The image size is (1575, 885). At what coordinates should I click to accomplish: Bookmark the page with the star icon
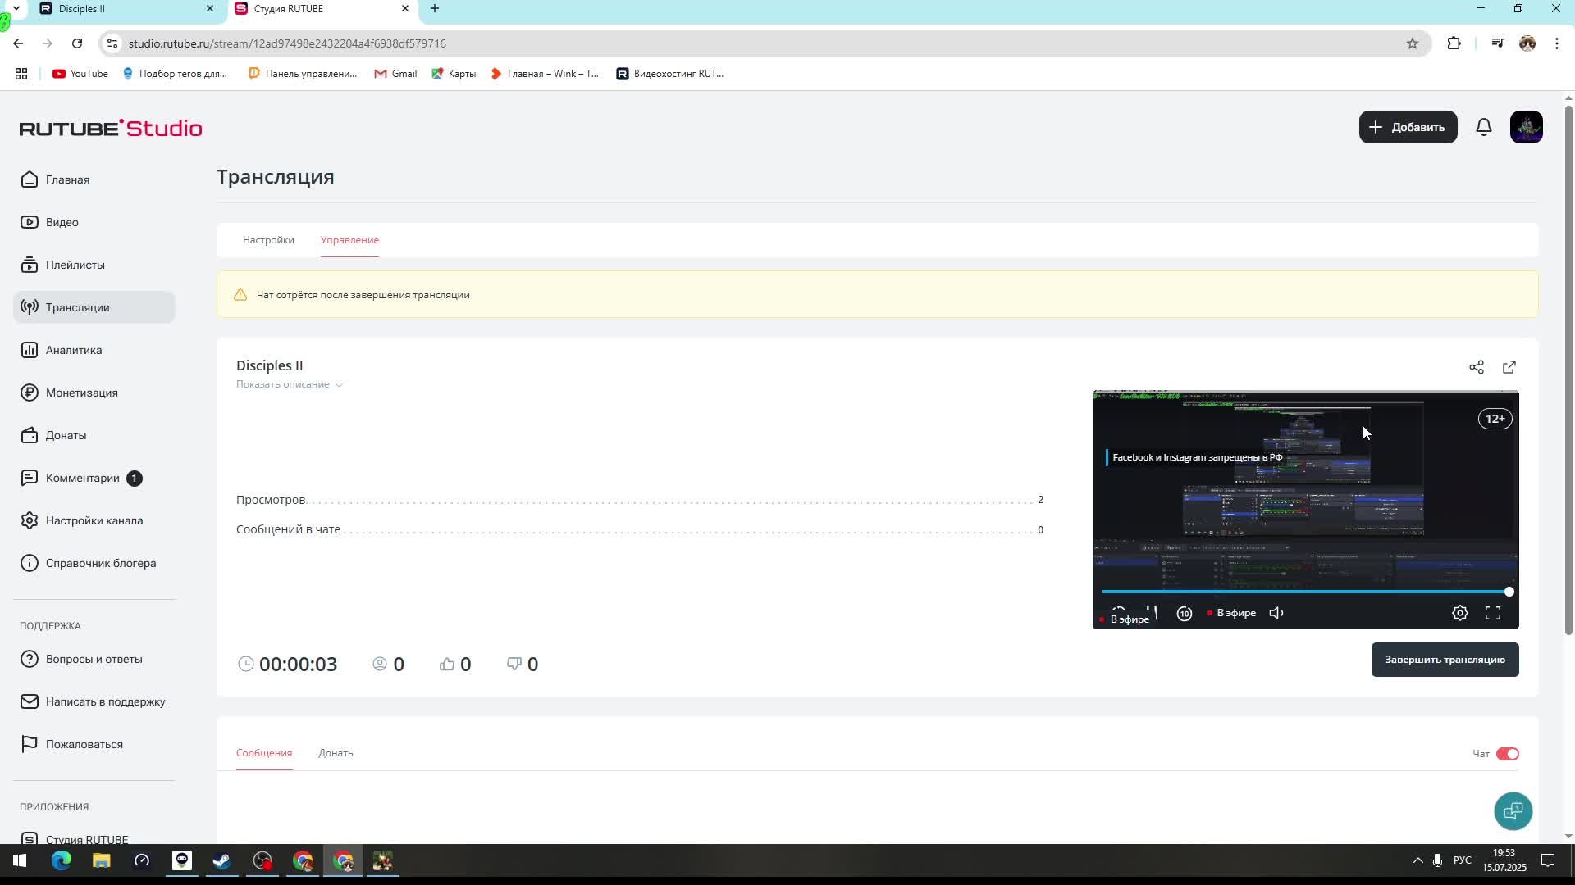pyautogui.click(x=1412, y=43)
